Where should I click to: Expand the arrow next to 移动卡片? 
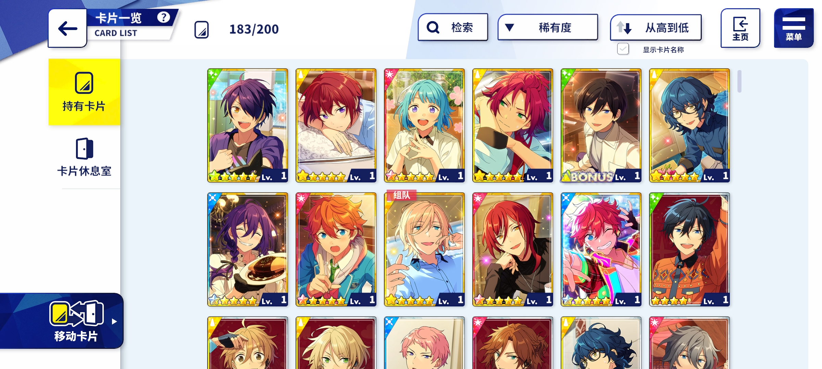(x=114, y=322)
